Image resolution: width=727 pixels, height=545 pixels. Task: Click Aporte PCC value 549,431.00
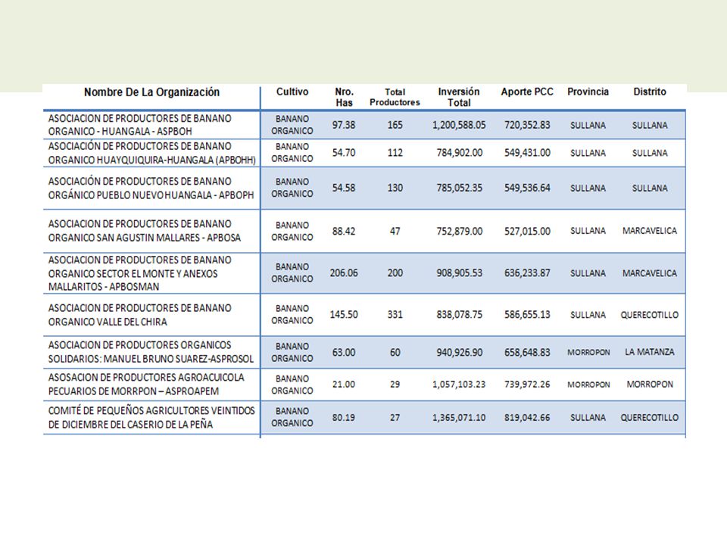tap(527, 153)
